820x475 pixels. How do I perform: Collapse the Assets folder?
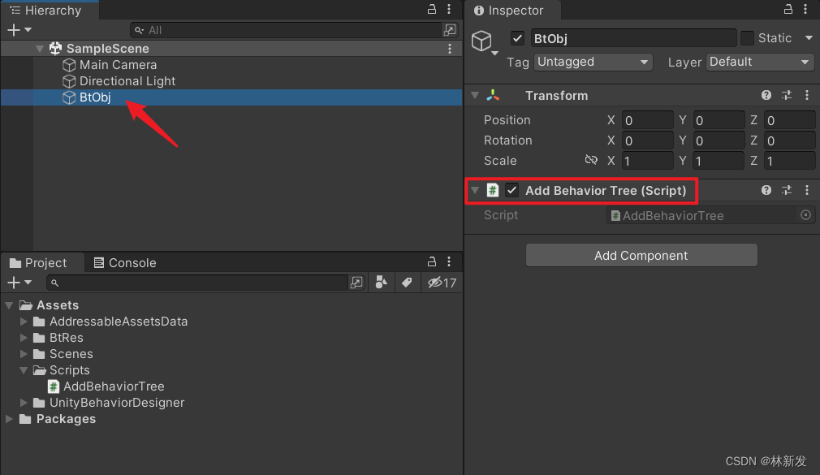(x=9, y=305)
